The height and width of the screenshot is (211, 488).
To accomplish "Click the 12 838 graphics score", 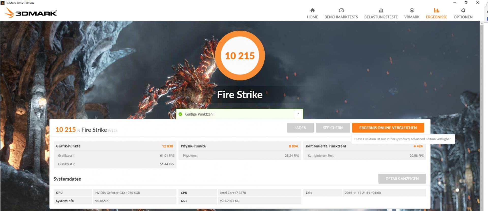I will tap(167, 146).
